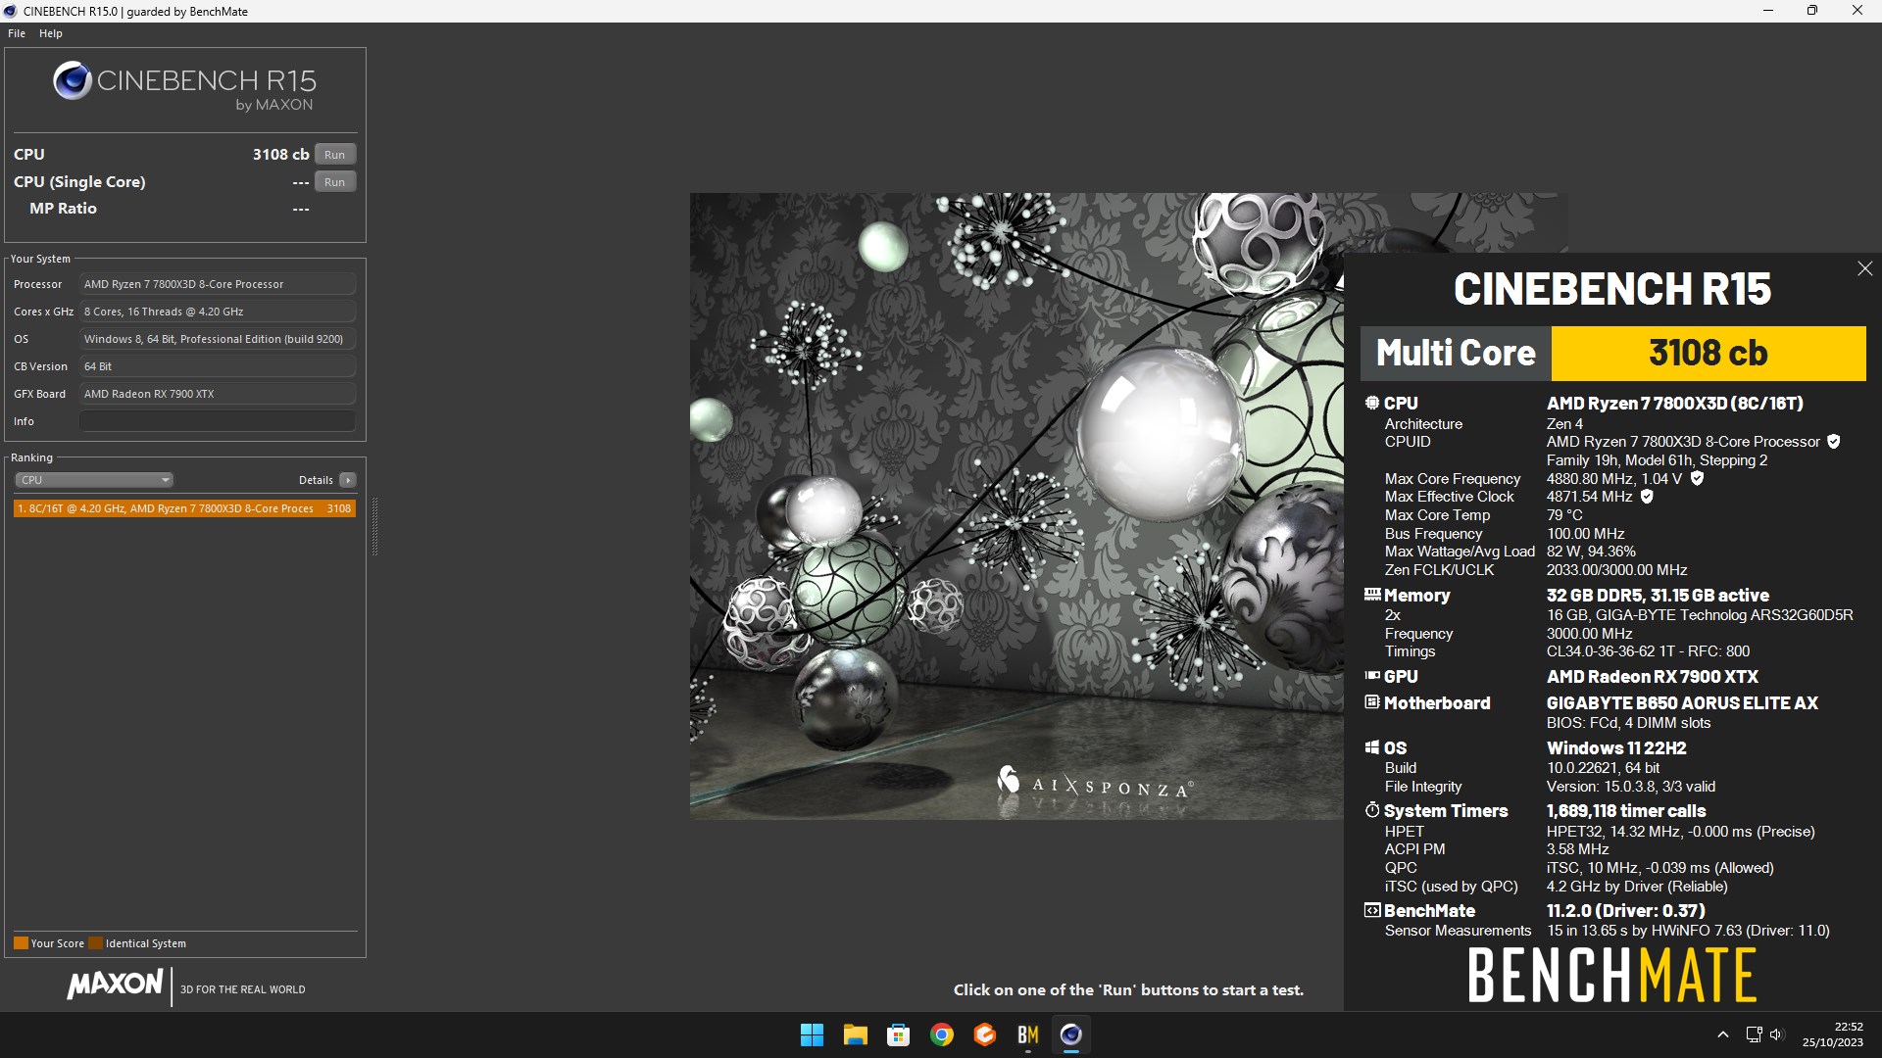The height and width of the screenshot is (1058, 1882).
Task: Open the network tray icon
Action: pyautogui.click(x=1754, y=1034)
